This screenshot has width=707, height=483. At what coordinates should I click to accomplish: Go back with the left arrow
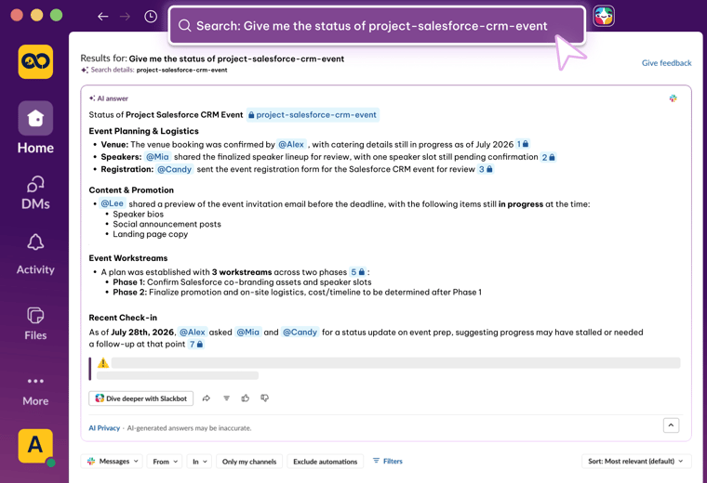click(x=103, y=17)
